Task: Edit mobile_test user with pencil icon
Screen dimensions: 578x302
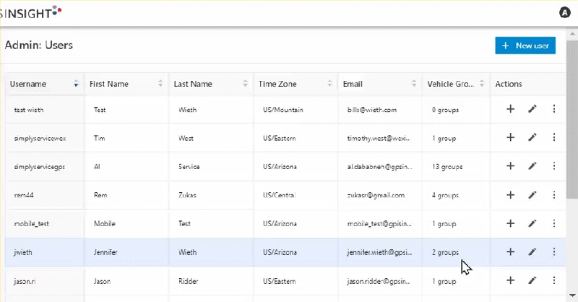Action: 532,223
